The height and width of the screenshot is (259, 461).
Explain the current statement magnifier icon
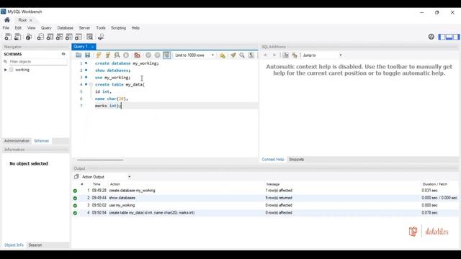tap(117, 55)
